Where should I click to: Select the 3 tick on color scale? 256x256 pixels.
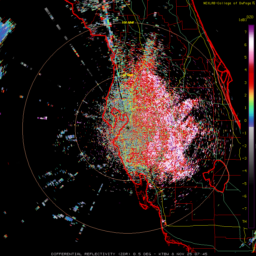pyautogui.click(x=245, y=82)
